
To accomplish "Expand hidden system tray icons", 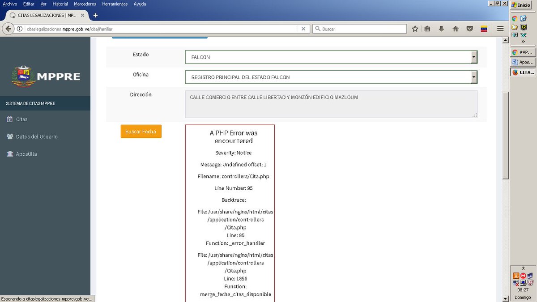I will point(523,268).
